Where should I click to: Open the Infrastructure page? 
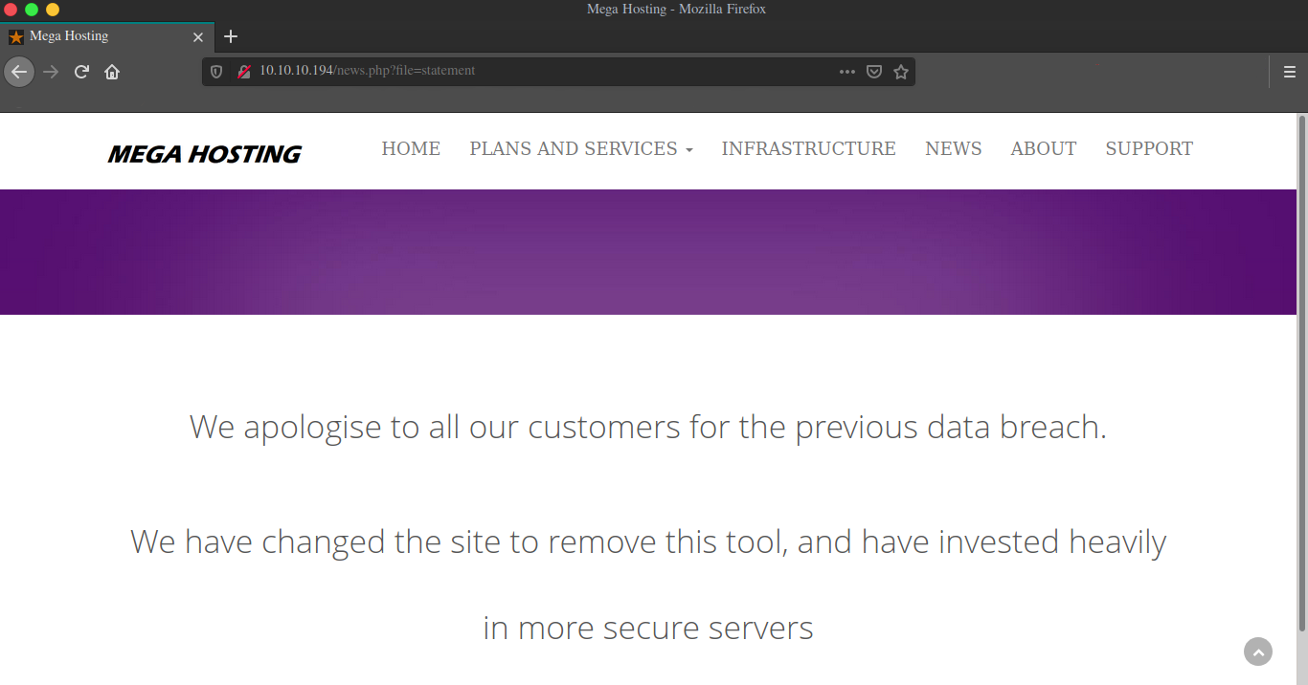click(808, 148)
